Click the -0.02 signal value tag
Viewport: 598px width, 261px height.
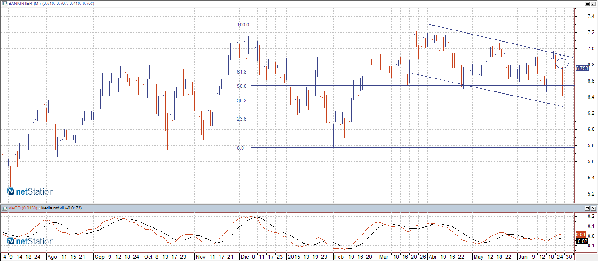[581, 242]
